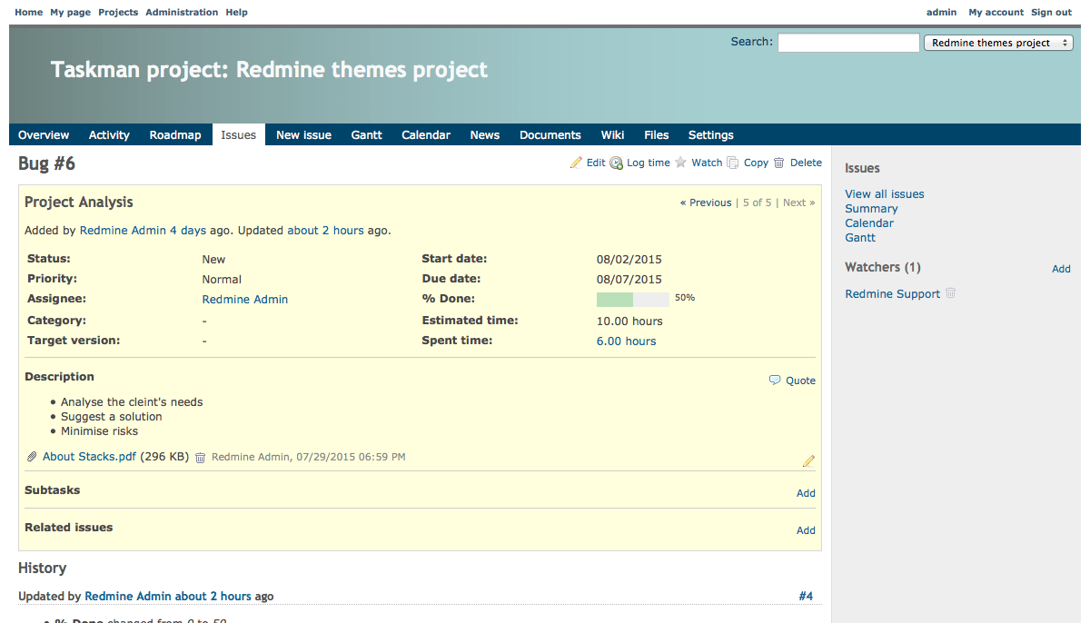
Task: Click the Start date value 08/02/2015
Action: pos(629,260)
